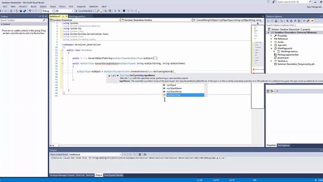The width and height of the screenshot is (323, 182).
Task: Click Solution Explorer Show All Files icon
Action: (x=299, y=21)
